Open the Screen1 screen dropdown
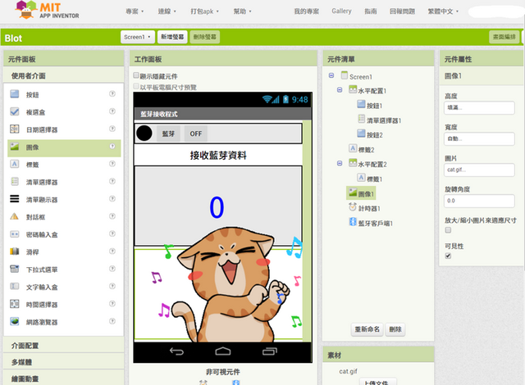Screen dimensions: 525x385 point(137,37)
